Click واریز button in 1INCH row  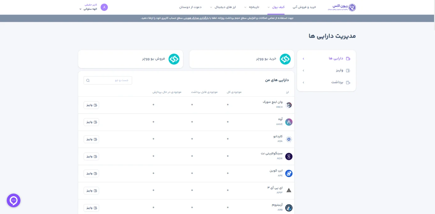pos(91,105)
